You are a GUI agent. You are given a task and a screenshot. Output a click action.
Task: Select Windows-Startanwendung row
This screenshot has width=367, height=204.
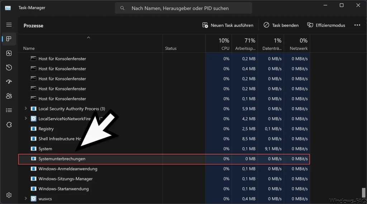click(x=164, y=189)
